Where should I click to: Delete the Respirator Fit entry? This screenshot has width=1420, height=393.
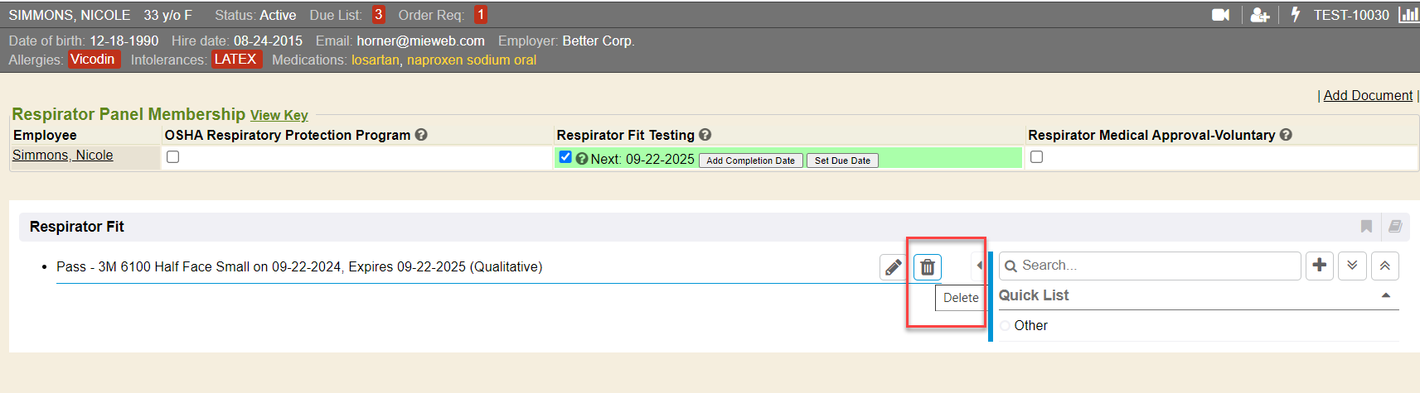click(x=928, y=267)
